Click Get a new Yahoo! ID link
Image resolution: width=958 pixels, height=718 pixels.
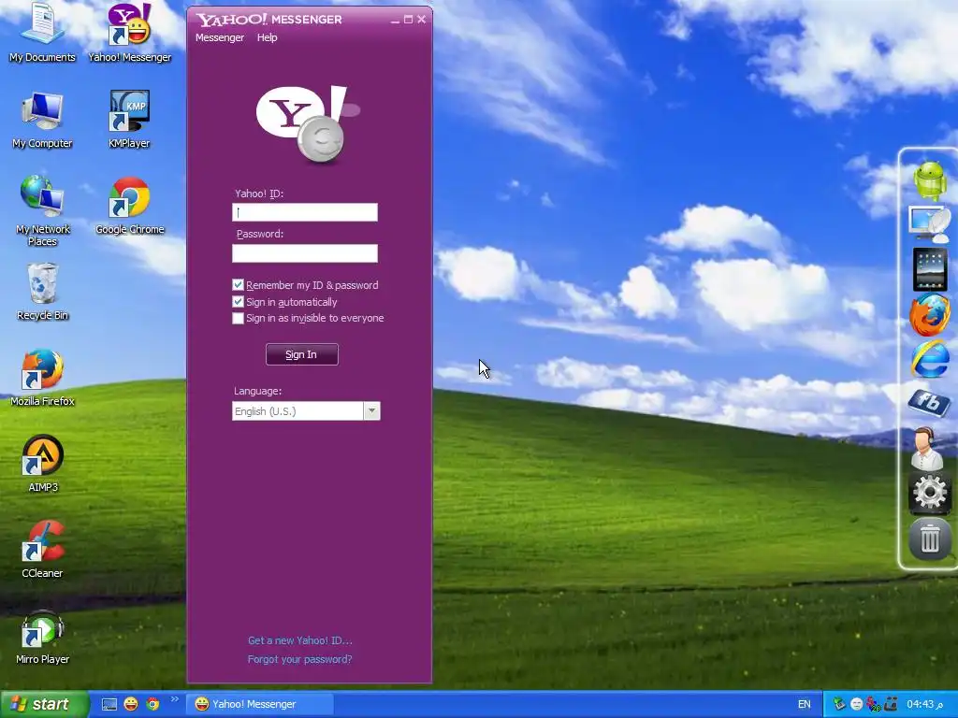tap(300, 640)
